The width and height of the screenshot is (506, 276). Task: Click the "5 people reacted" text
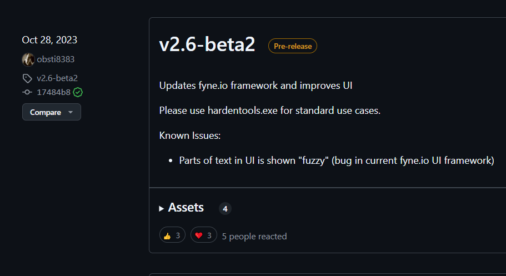coord(254,236)
